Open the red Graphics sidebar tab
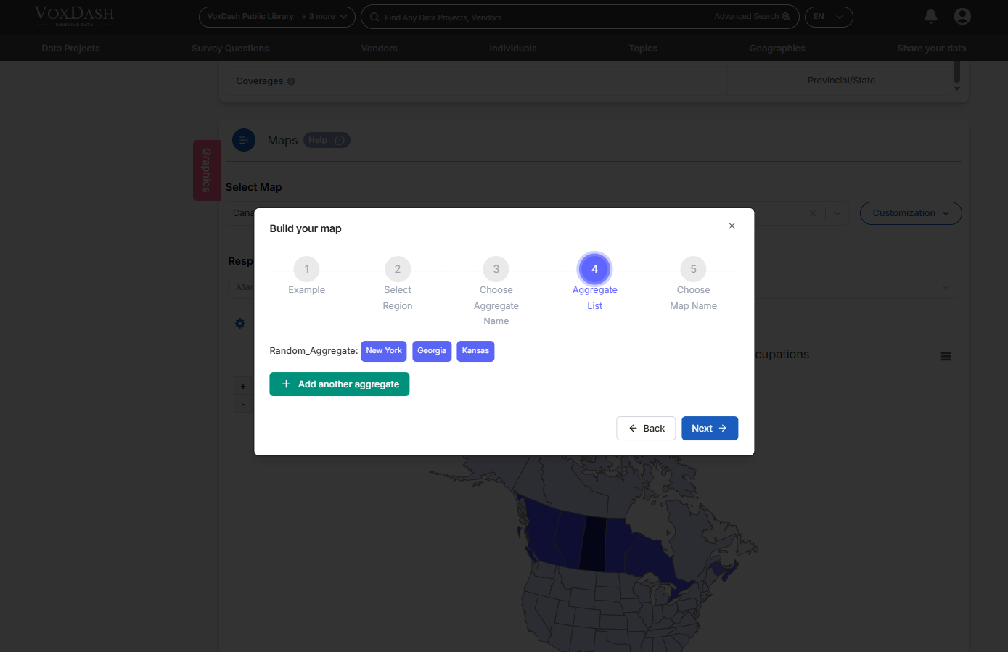Viewport: 1008px width, 652px height. tap(207, 170)
